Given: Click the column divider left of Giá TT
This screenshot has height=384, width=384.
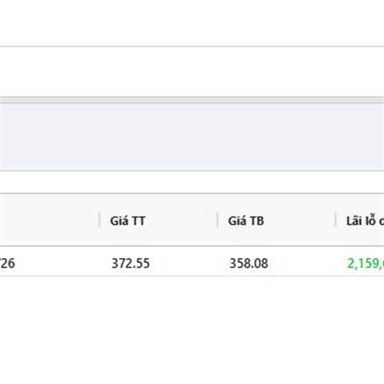Looking at the screenshot, I should [x=99, y=220].
